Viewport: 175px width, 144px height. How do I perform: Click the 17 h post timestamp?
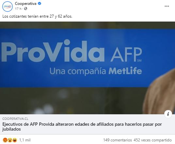tap(18, 8)
